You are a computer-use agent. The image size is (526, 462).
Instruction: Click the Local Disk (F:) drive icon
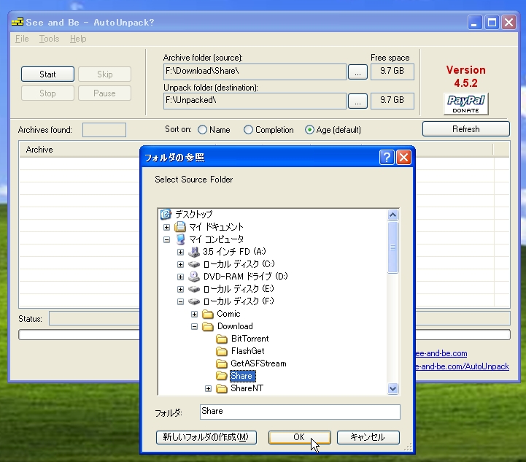(x=194, y=301)
